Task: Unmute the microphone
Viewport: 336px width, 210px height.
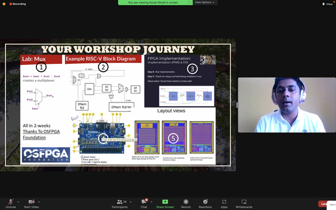Action: click(11, 204)
